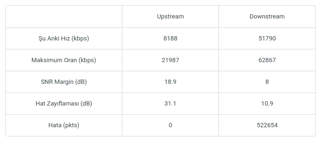The image size is (325, 143).
Task: Click the upstream error count 0
Action: click(x=170, y=125)
